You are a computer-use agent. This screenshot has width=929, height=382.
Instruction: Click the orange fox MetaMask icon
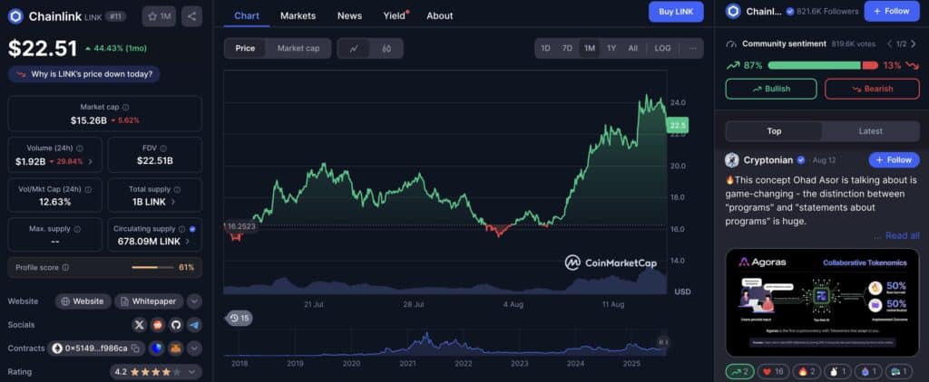[x=176, y=349]
